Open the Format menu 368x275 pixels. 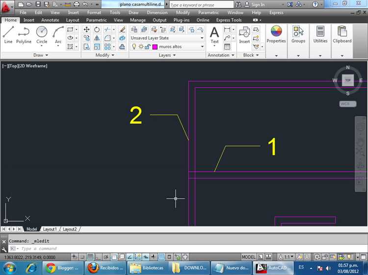94,13
